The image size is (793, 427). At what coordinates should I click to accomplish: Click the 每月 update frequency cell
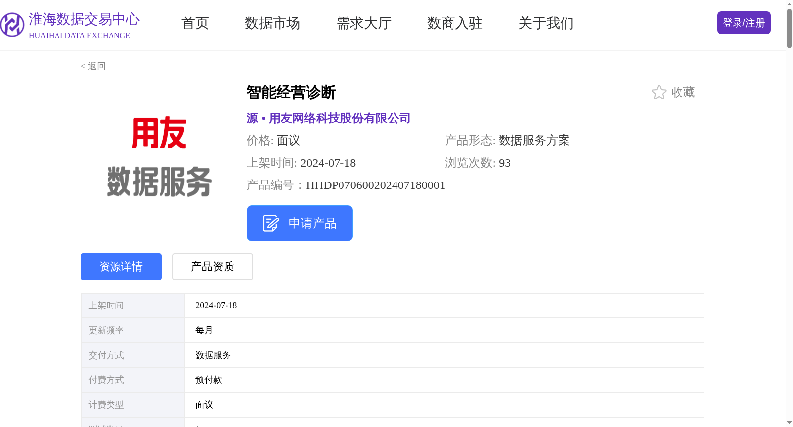tap(445, 330)
